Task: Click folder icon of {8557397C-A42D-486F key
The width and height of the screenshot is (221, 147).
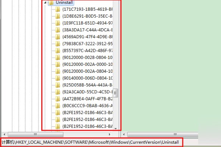Action: 57,50
